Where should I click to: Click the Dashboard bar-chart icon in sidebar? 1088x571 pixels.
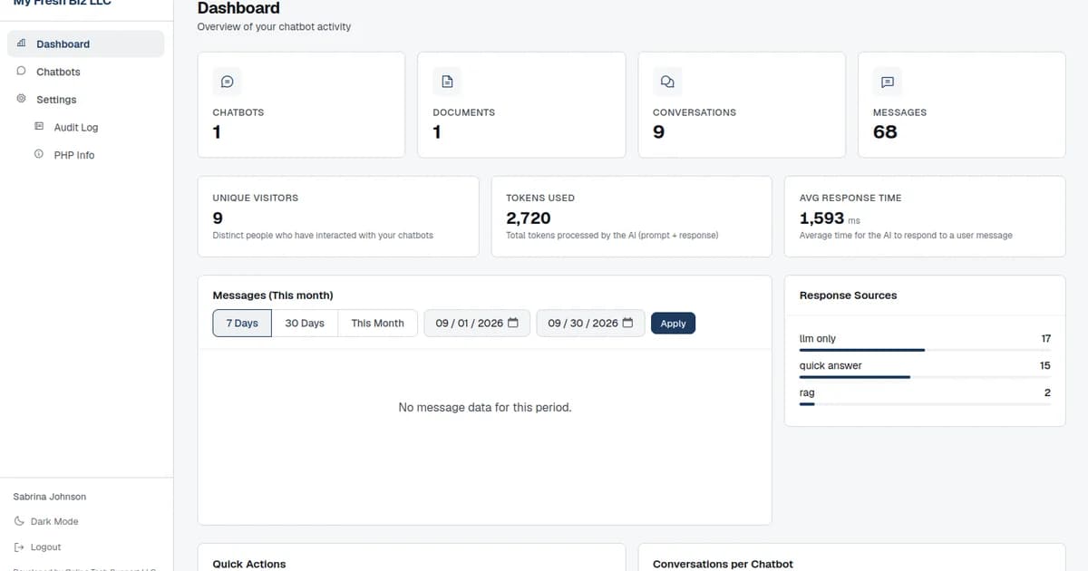pos(21,44)
